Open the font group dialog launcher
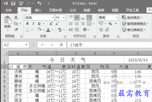Viewport: 152px width, 102px height. [x=65, y=37]
